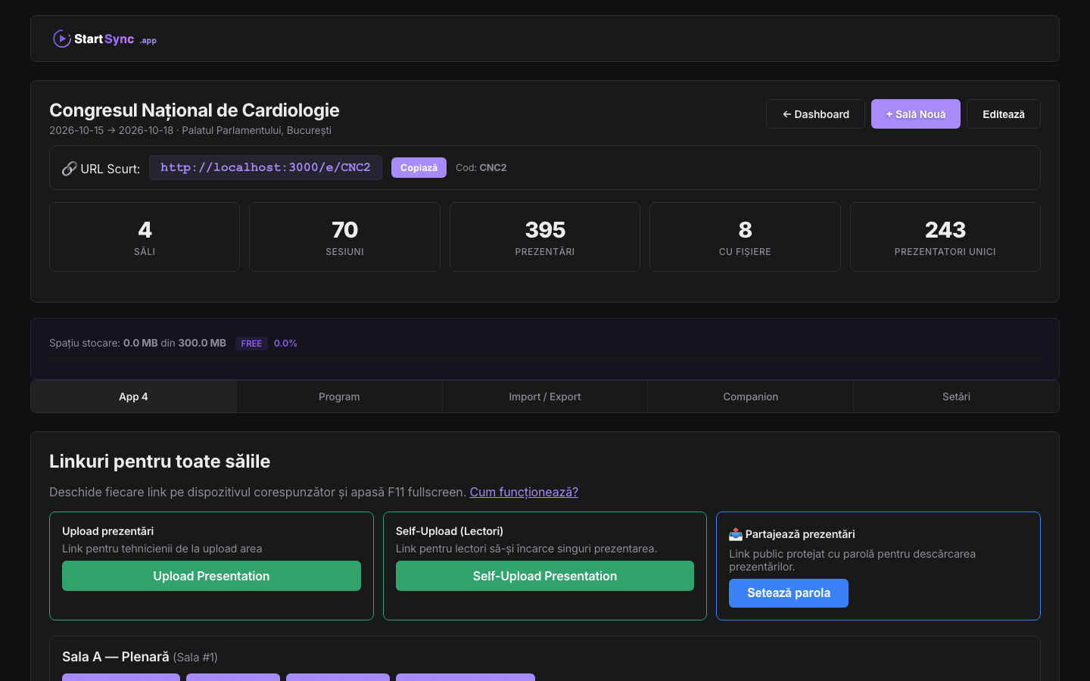Click the 395 Prezentări stat card
Screen dimensions: 1090x681
(x=545, y=237)
